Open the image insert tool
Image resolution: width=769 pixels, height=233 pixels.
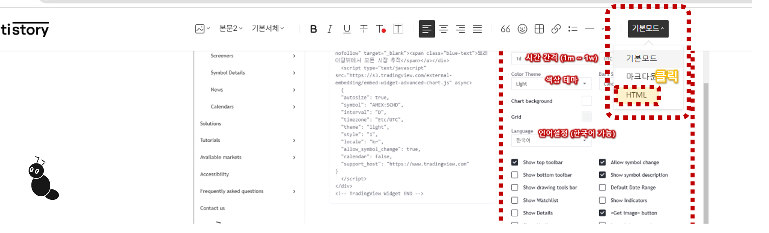click(x=202, y=29)
